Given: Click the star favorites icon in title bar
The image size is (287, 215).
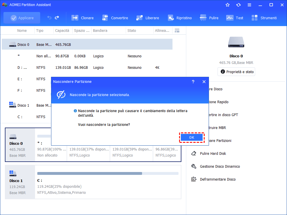Looking at the screenshot, I should [228, 5].
